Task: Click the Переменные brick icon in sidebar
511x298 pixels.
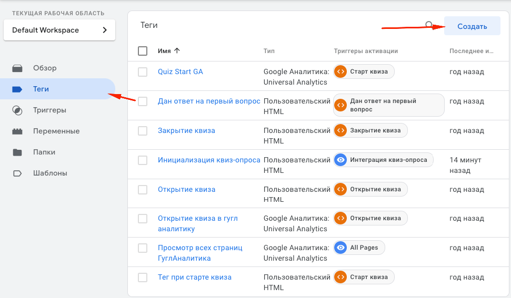Action: 17,131
